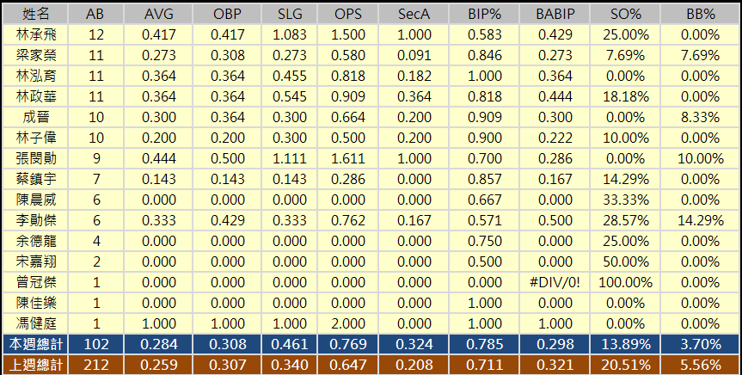Select 張閔勛's SLG value 1.111
This screenshot has height=375, width=742.
pos(290,158)
